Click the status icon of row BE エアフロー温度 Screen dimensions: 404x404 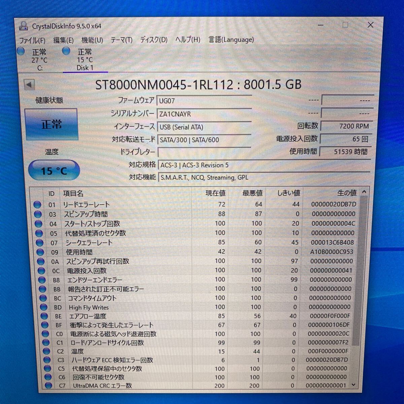[x=44, y=316]
